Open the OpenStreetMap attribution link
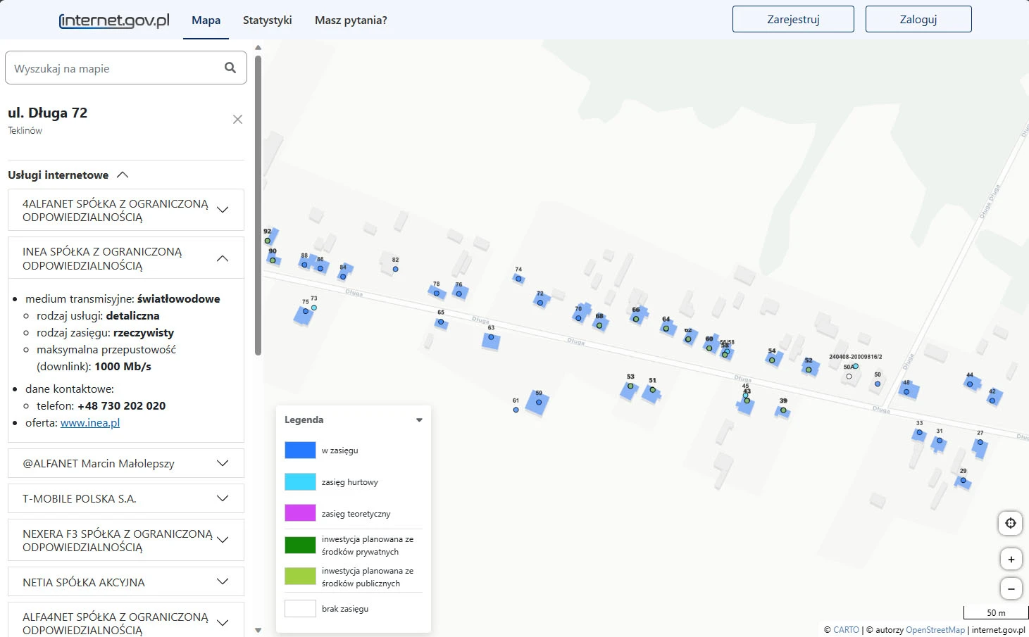 tap(935, 630)
